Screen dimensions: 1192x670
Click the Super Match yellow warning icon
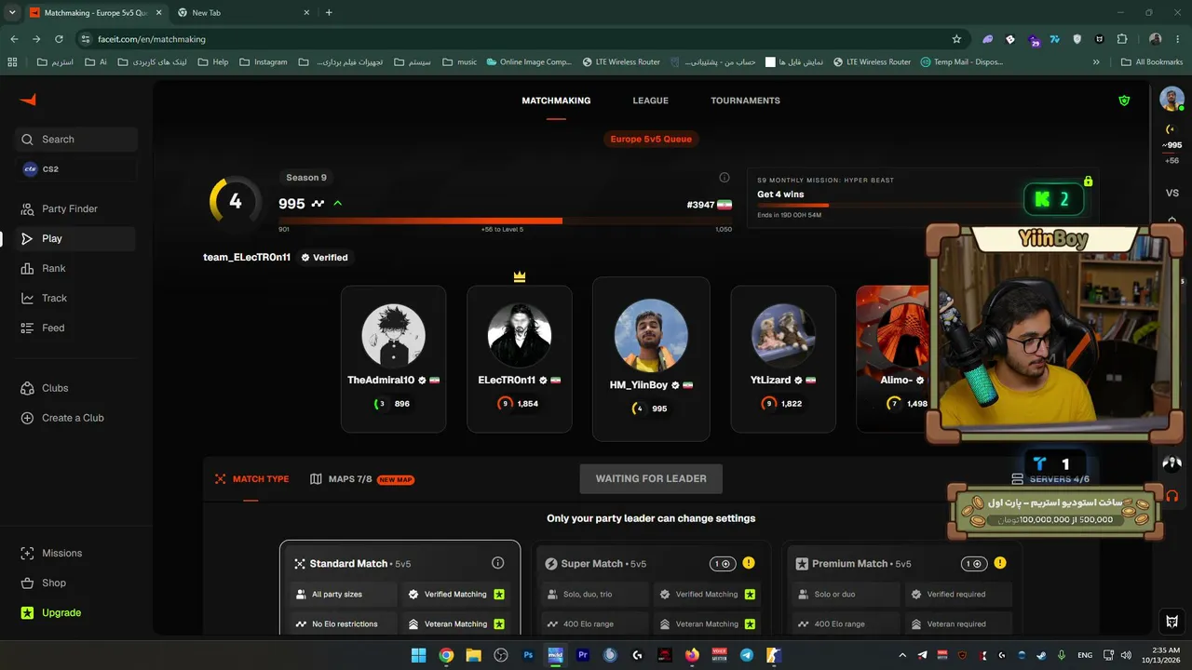pyautogui.click(x=749, y=563)
